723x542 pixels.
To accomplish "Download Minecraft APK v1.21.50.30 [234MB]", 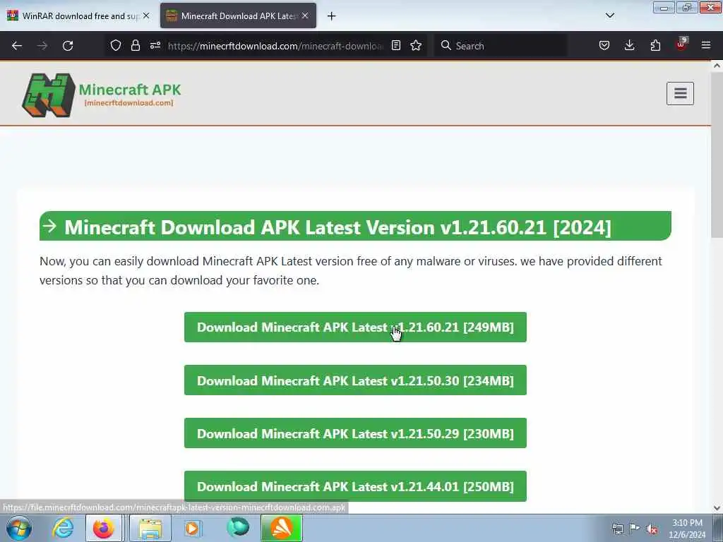I will pos(355,380).
